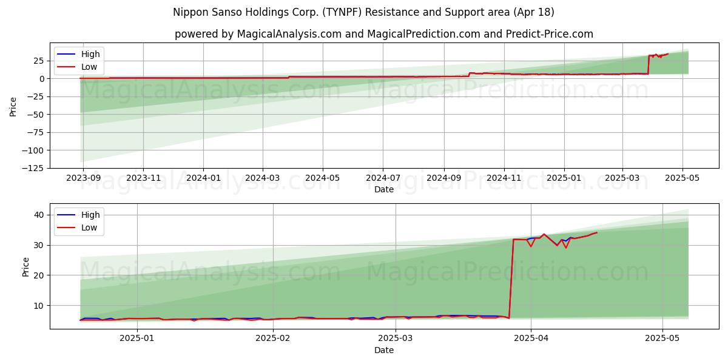
Task: Click the red Low line swatch in bottom legend
Action: click(x=67, y=229)
